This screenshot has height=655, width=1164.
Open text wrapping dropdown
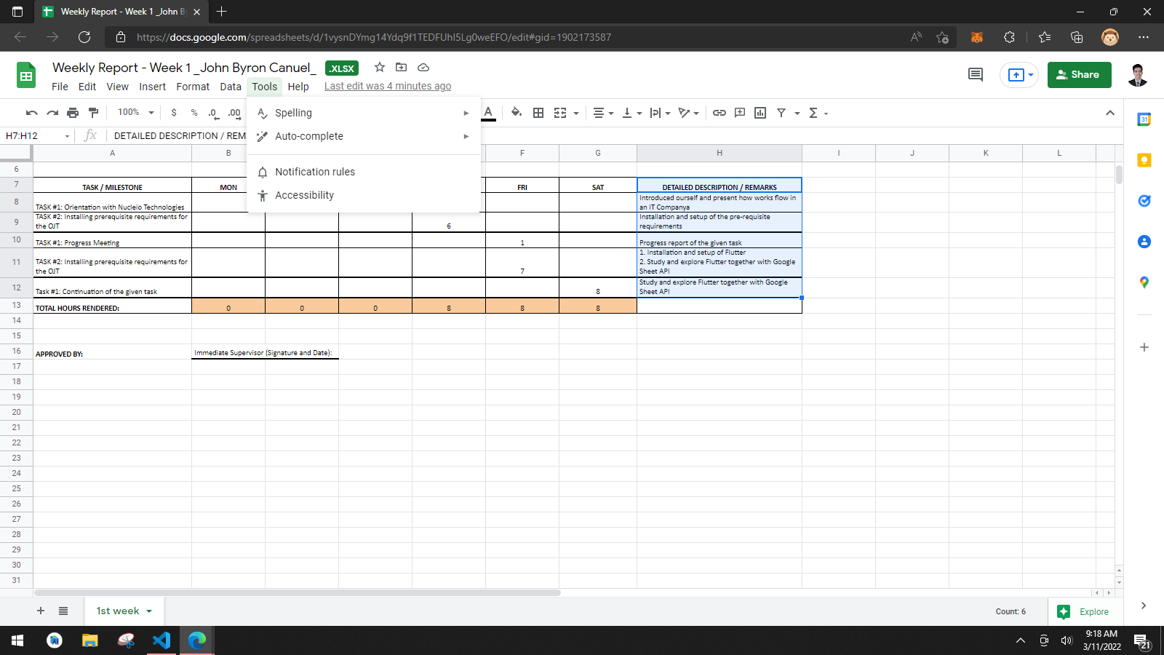pyautogui.click(x=660, y=113)
